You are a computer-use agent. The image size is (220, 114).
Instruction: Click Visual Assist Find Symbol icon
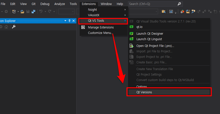(x=193, y=11)
